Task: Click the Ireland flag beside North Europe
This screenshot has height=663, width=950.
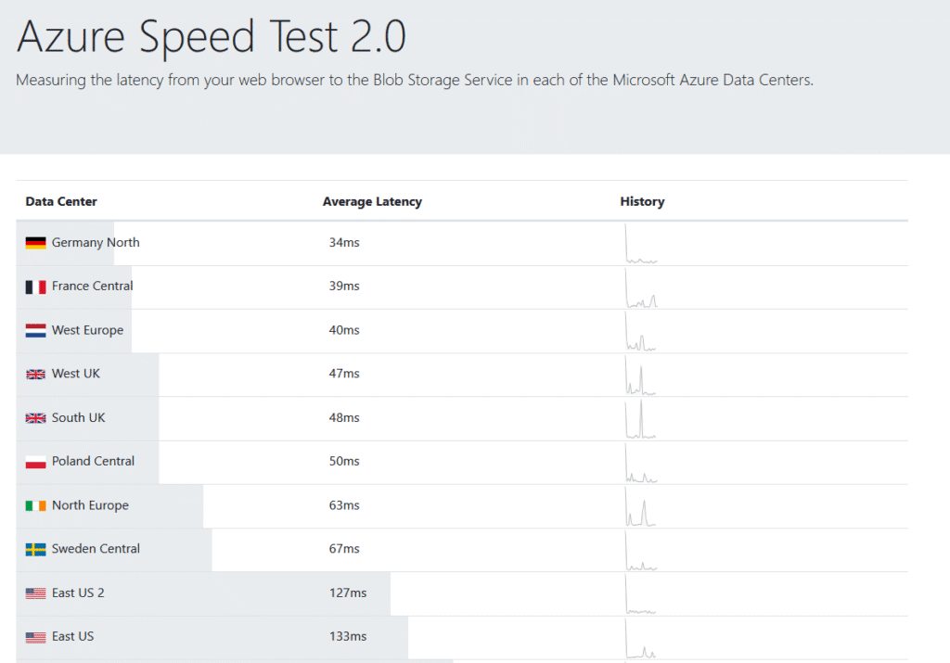Action: pos(36,505)
